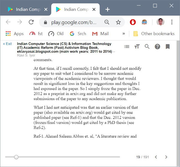Click the paragraph starting 'At that time'

click(x=87, y=84)
